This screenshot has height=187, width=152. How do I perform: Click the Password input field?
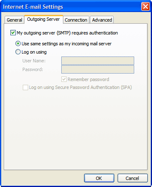(98, 69)
